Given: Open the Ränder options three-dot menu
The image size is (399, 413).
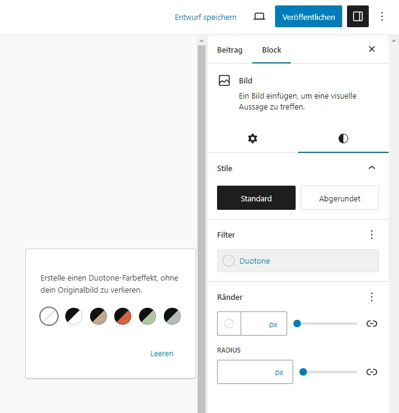Looking at the screenshot, I should [x=372, y=297].
